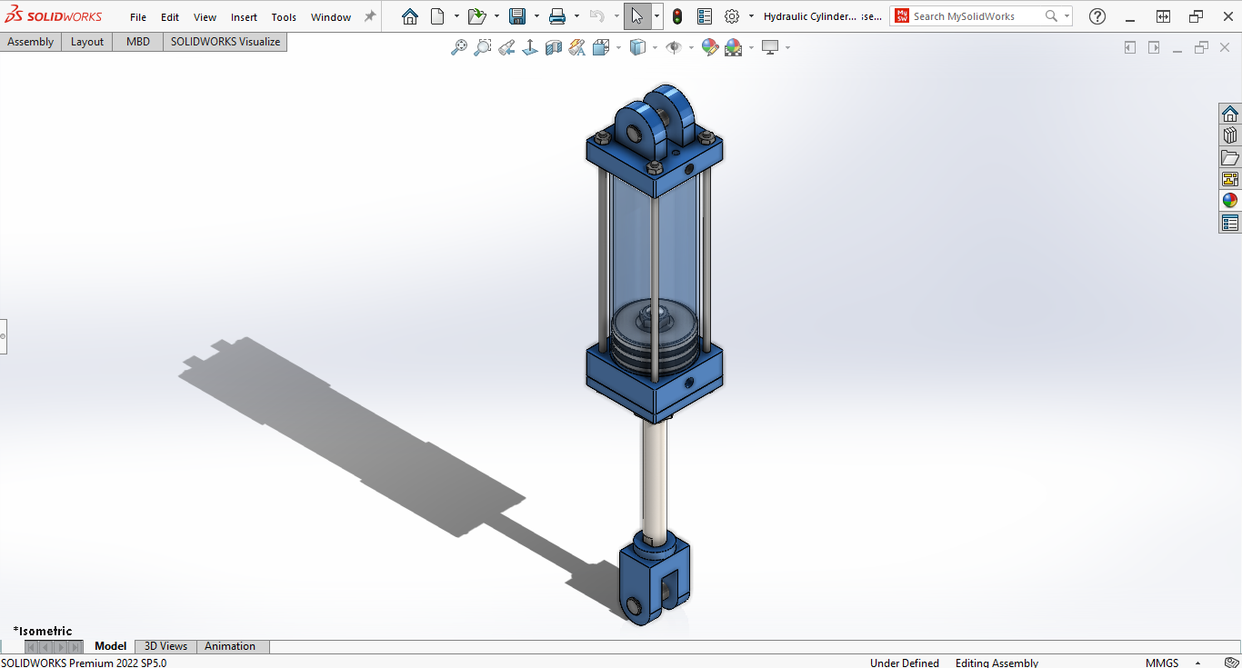1242x668 pixels.
Task: Click the search magnifier in MySolidWorks box
Action: click(1052, 16)
